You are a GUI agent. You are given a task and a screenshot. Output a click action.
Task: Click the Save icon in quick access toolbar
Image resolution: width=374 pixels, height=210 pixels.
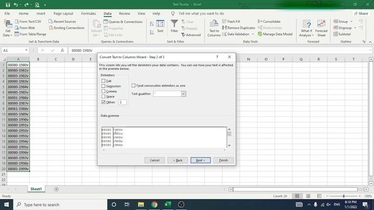point(8,5)
